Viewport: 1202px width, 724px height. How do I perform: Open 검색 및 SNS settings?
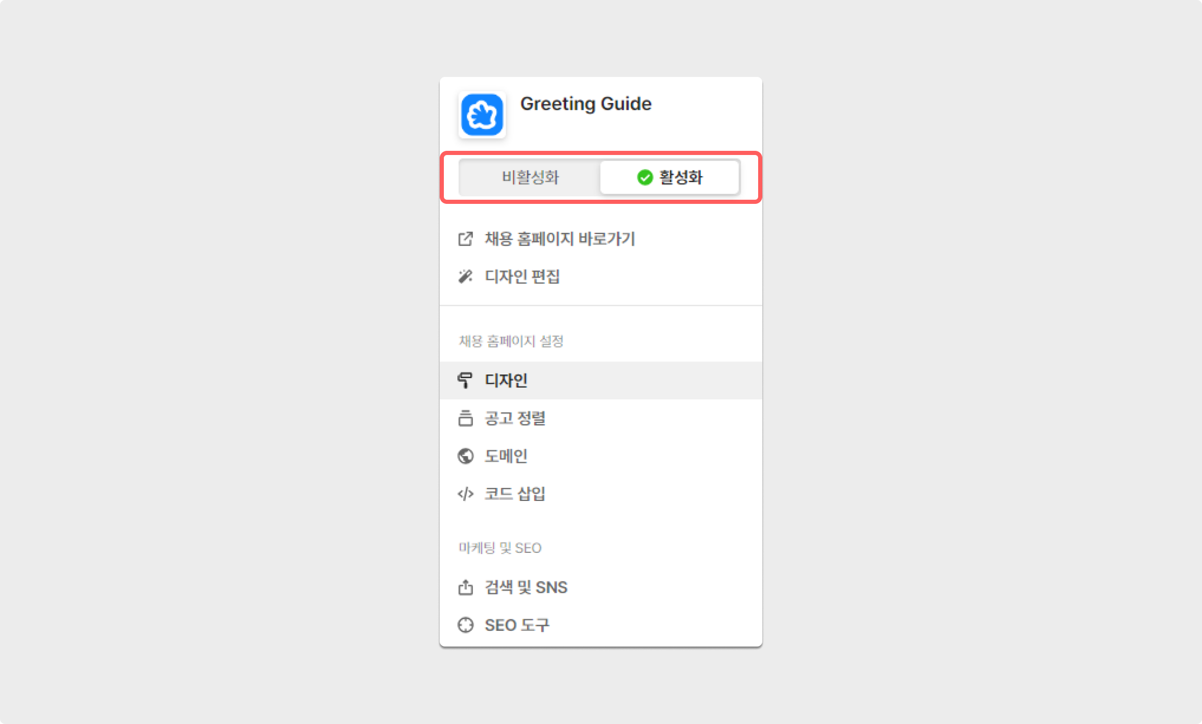[x=526, y=587]
